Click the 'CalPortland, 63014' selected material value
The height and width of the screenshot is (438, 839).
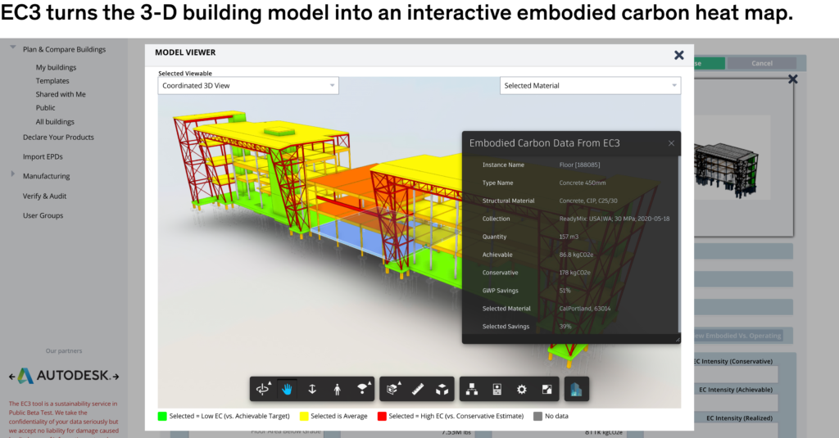tap(585, 309)
